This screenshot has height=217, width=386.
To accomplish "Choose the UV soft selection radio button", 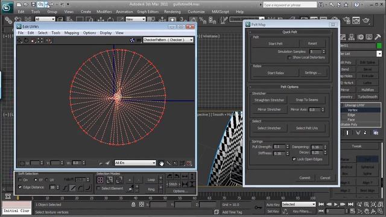I will point(46,180).
